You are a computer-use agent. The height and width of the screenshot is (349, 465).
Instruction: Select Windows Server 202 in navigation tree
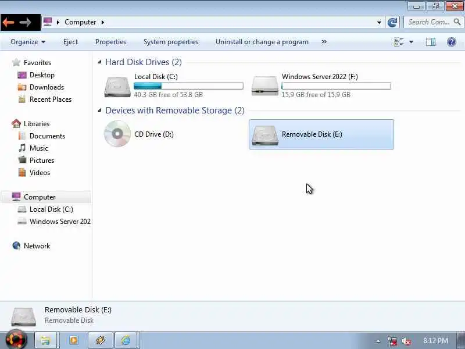click(60, 222)
